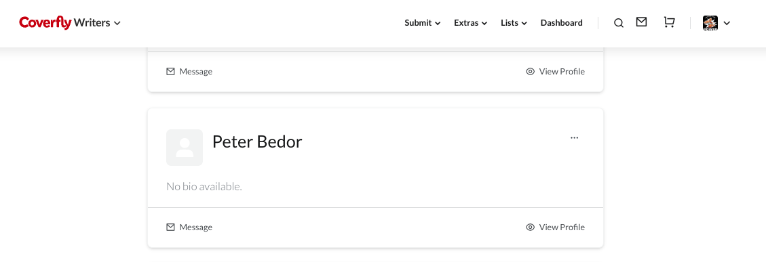Open the inbox envelope icon in header
The height and width of the screenshot is (262, 766).
pos(641,22)
